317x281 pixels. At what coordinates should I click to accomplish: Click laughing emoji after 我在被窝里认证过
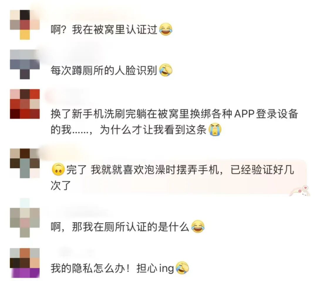click(166, 30)
